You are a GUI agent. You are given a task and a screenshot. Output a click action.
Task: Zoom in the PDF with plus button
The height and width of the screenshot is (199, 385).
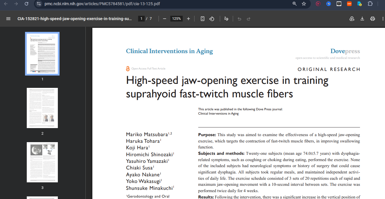click(x=188, y=19)
